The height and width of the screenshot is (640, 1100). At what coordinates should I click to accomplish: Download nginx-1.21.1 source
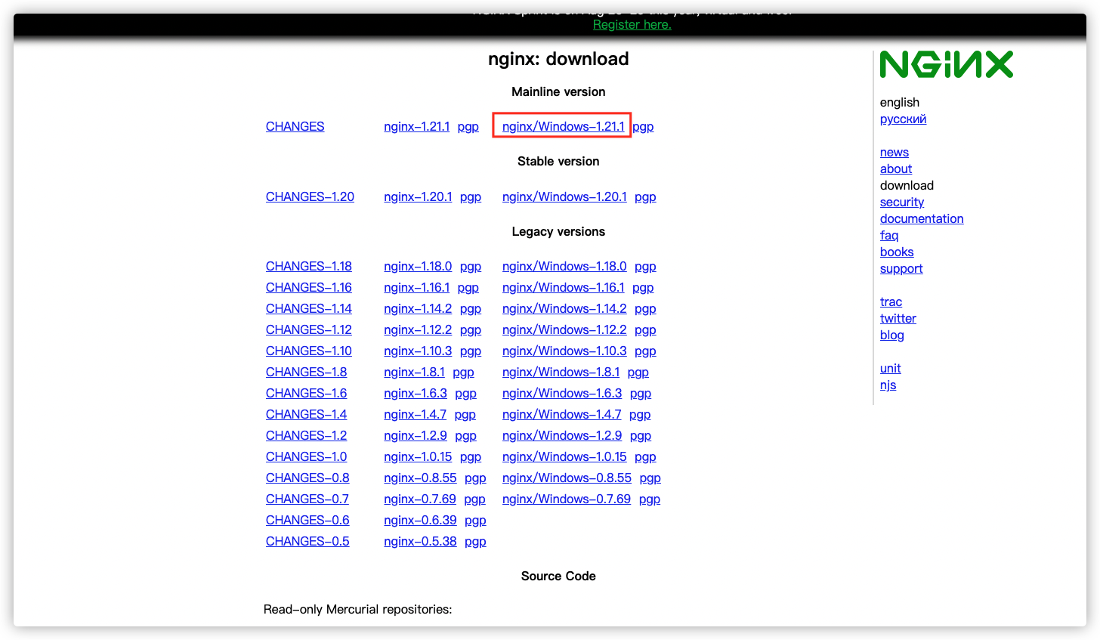[x=416, y=127]
